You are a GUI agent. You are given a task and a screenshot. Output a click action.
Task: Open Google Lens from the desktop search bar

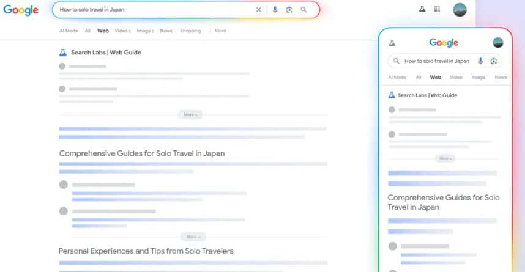289,10
